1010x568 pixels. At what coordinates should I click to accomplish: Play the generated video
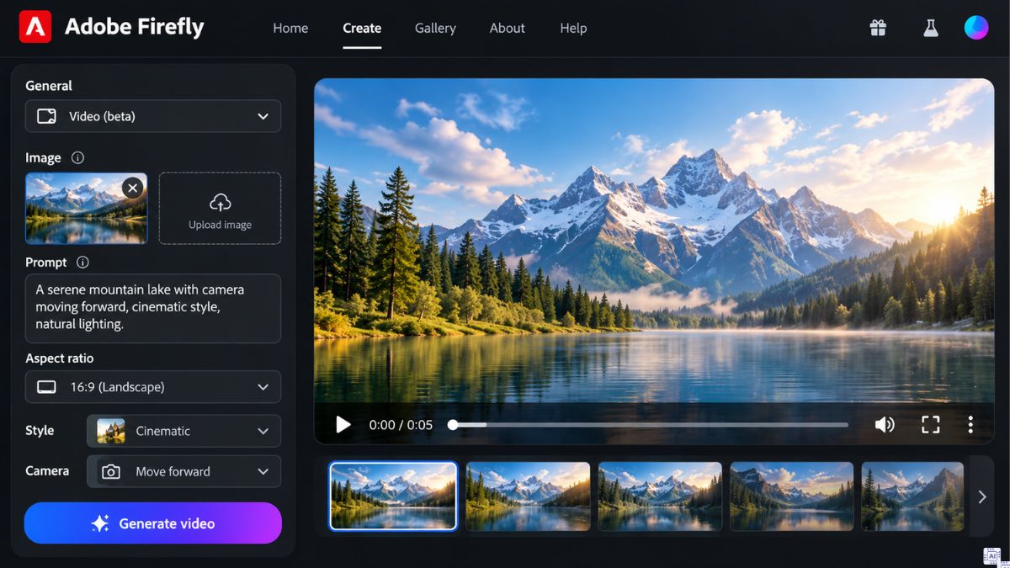343,425
